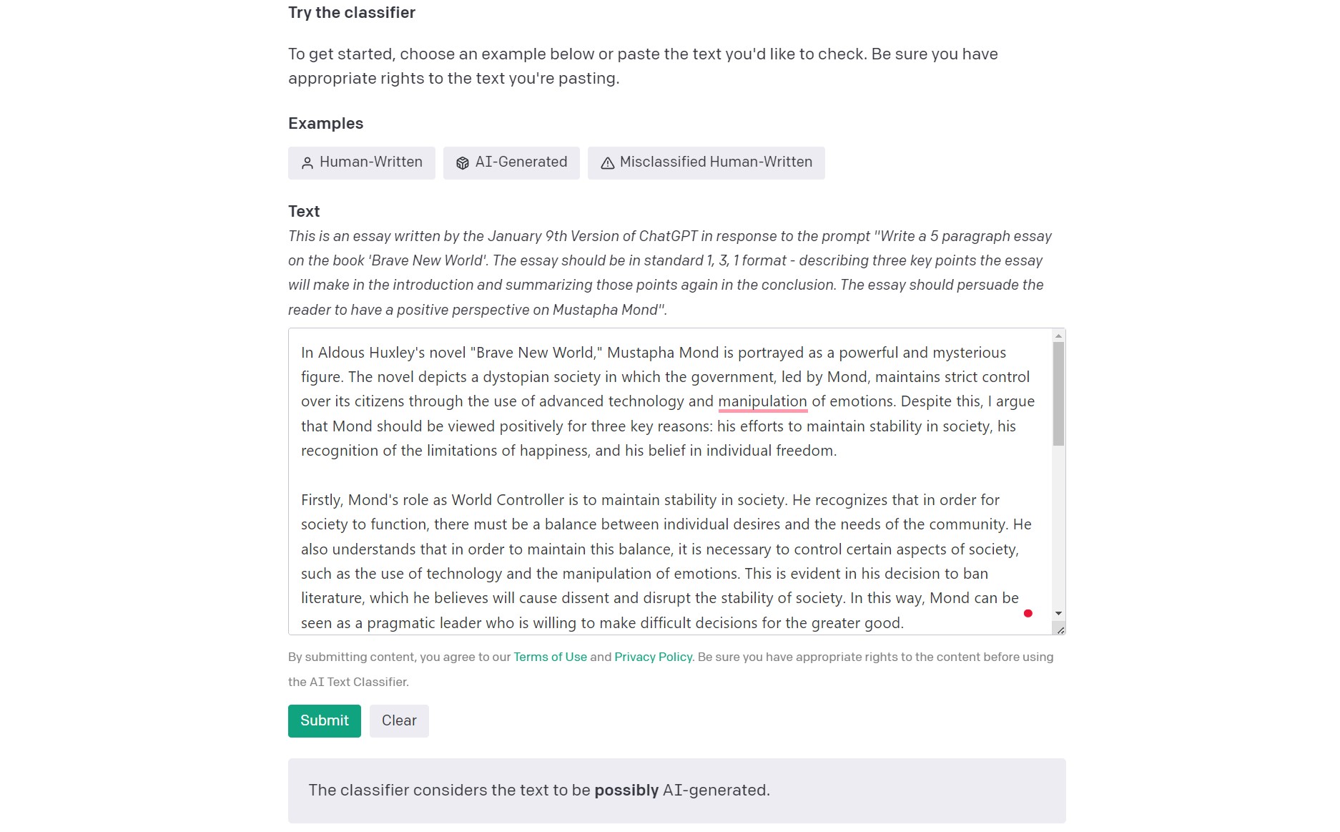Click the warning triangle on Misclassified example

(608, 163)
